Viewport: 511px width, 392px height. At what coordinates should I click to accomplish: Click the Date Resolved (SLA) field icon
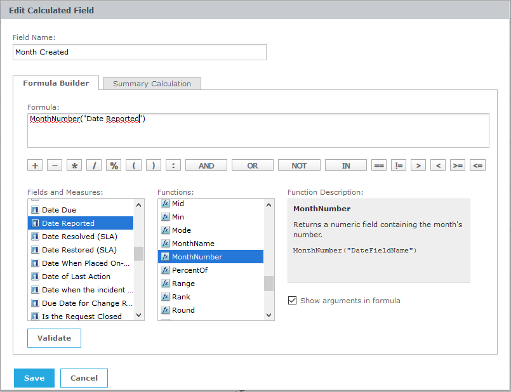(35, 237)
